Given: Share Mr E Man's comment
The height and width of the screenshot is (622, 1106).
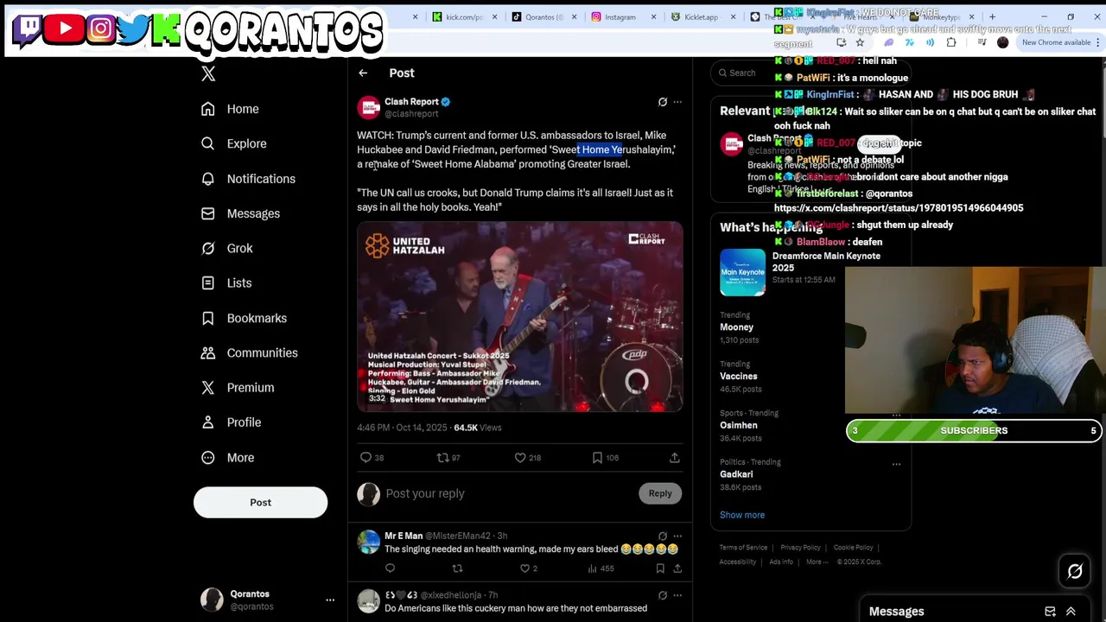Looking at the screenshot, I should [x=677, y=568].
